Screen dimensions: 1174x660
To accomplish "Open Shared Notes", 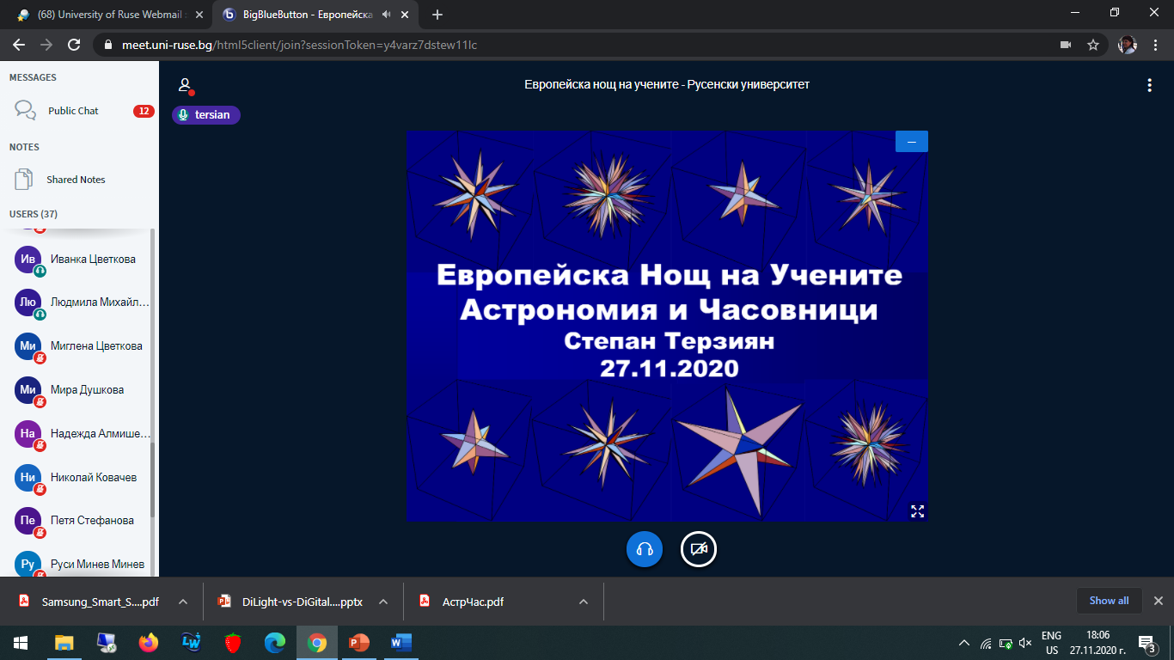I will pyautogui.click(x=76, y=180).
